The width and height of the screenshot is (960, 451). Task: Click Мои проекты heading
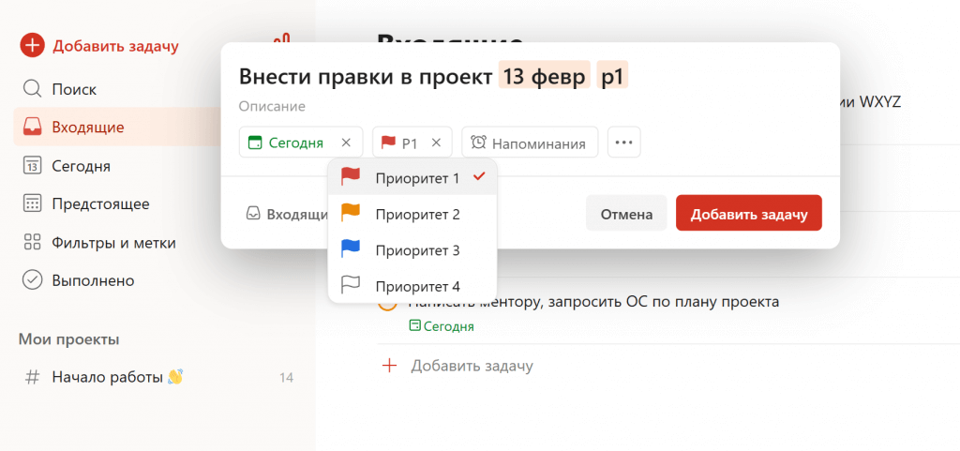click(68, 339)
